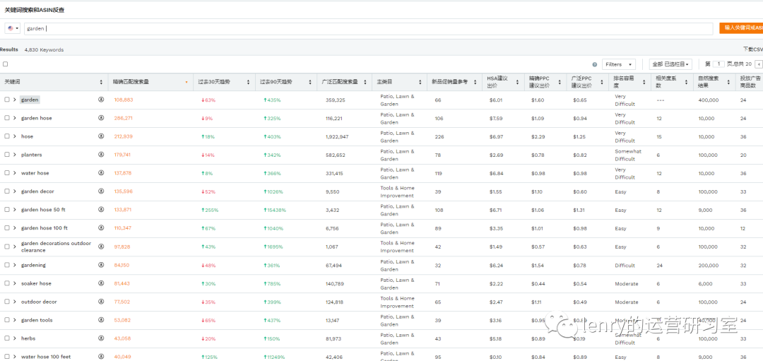Click the 4,830 Keywords results count
The height and width of the screenshot is (361, 763).
44,49
